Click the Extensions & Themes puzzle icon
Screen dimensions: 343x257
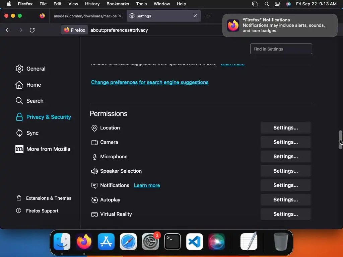[x=19, y=198]
